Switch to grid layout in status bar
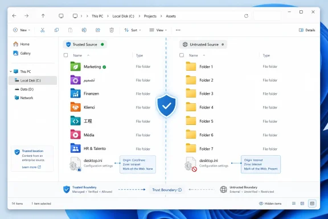This screenshot has width=328, height=219. tap(302, 204)
